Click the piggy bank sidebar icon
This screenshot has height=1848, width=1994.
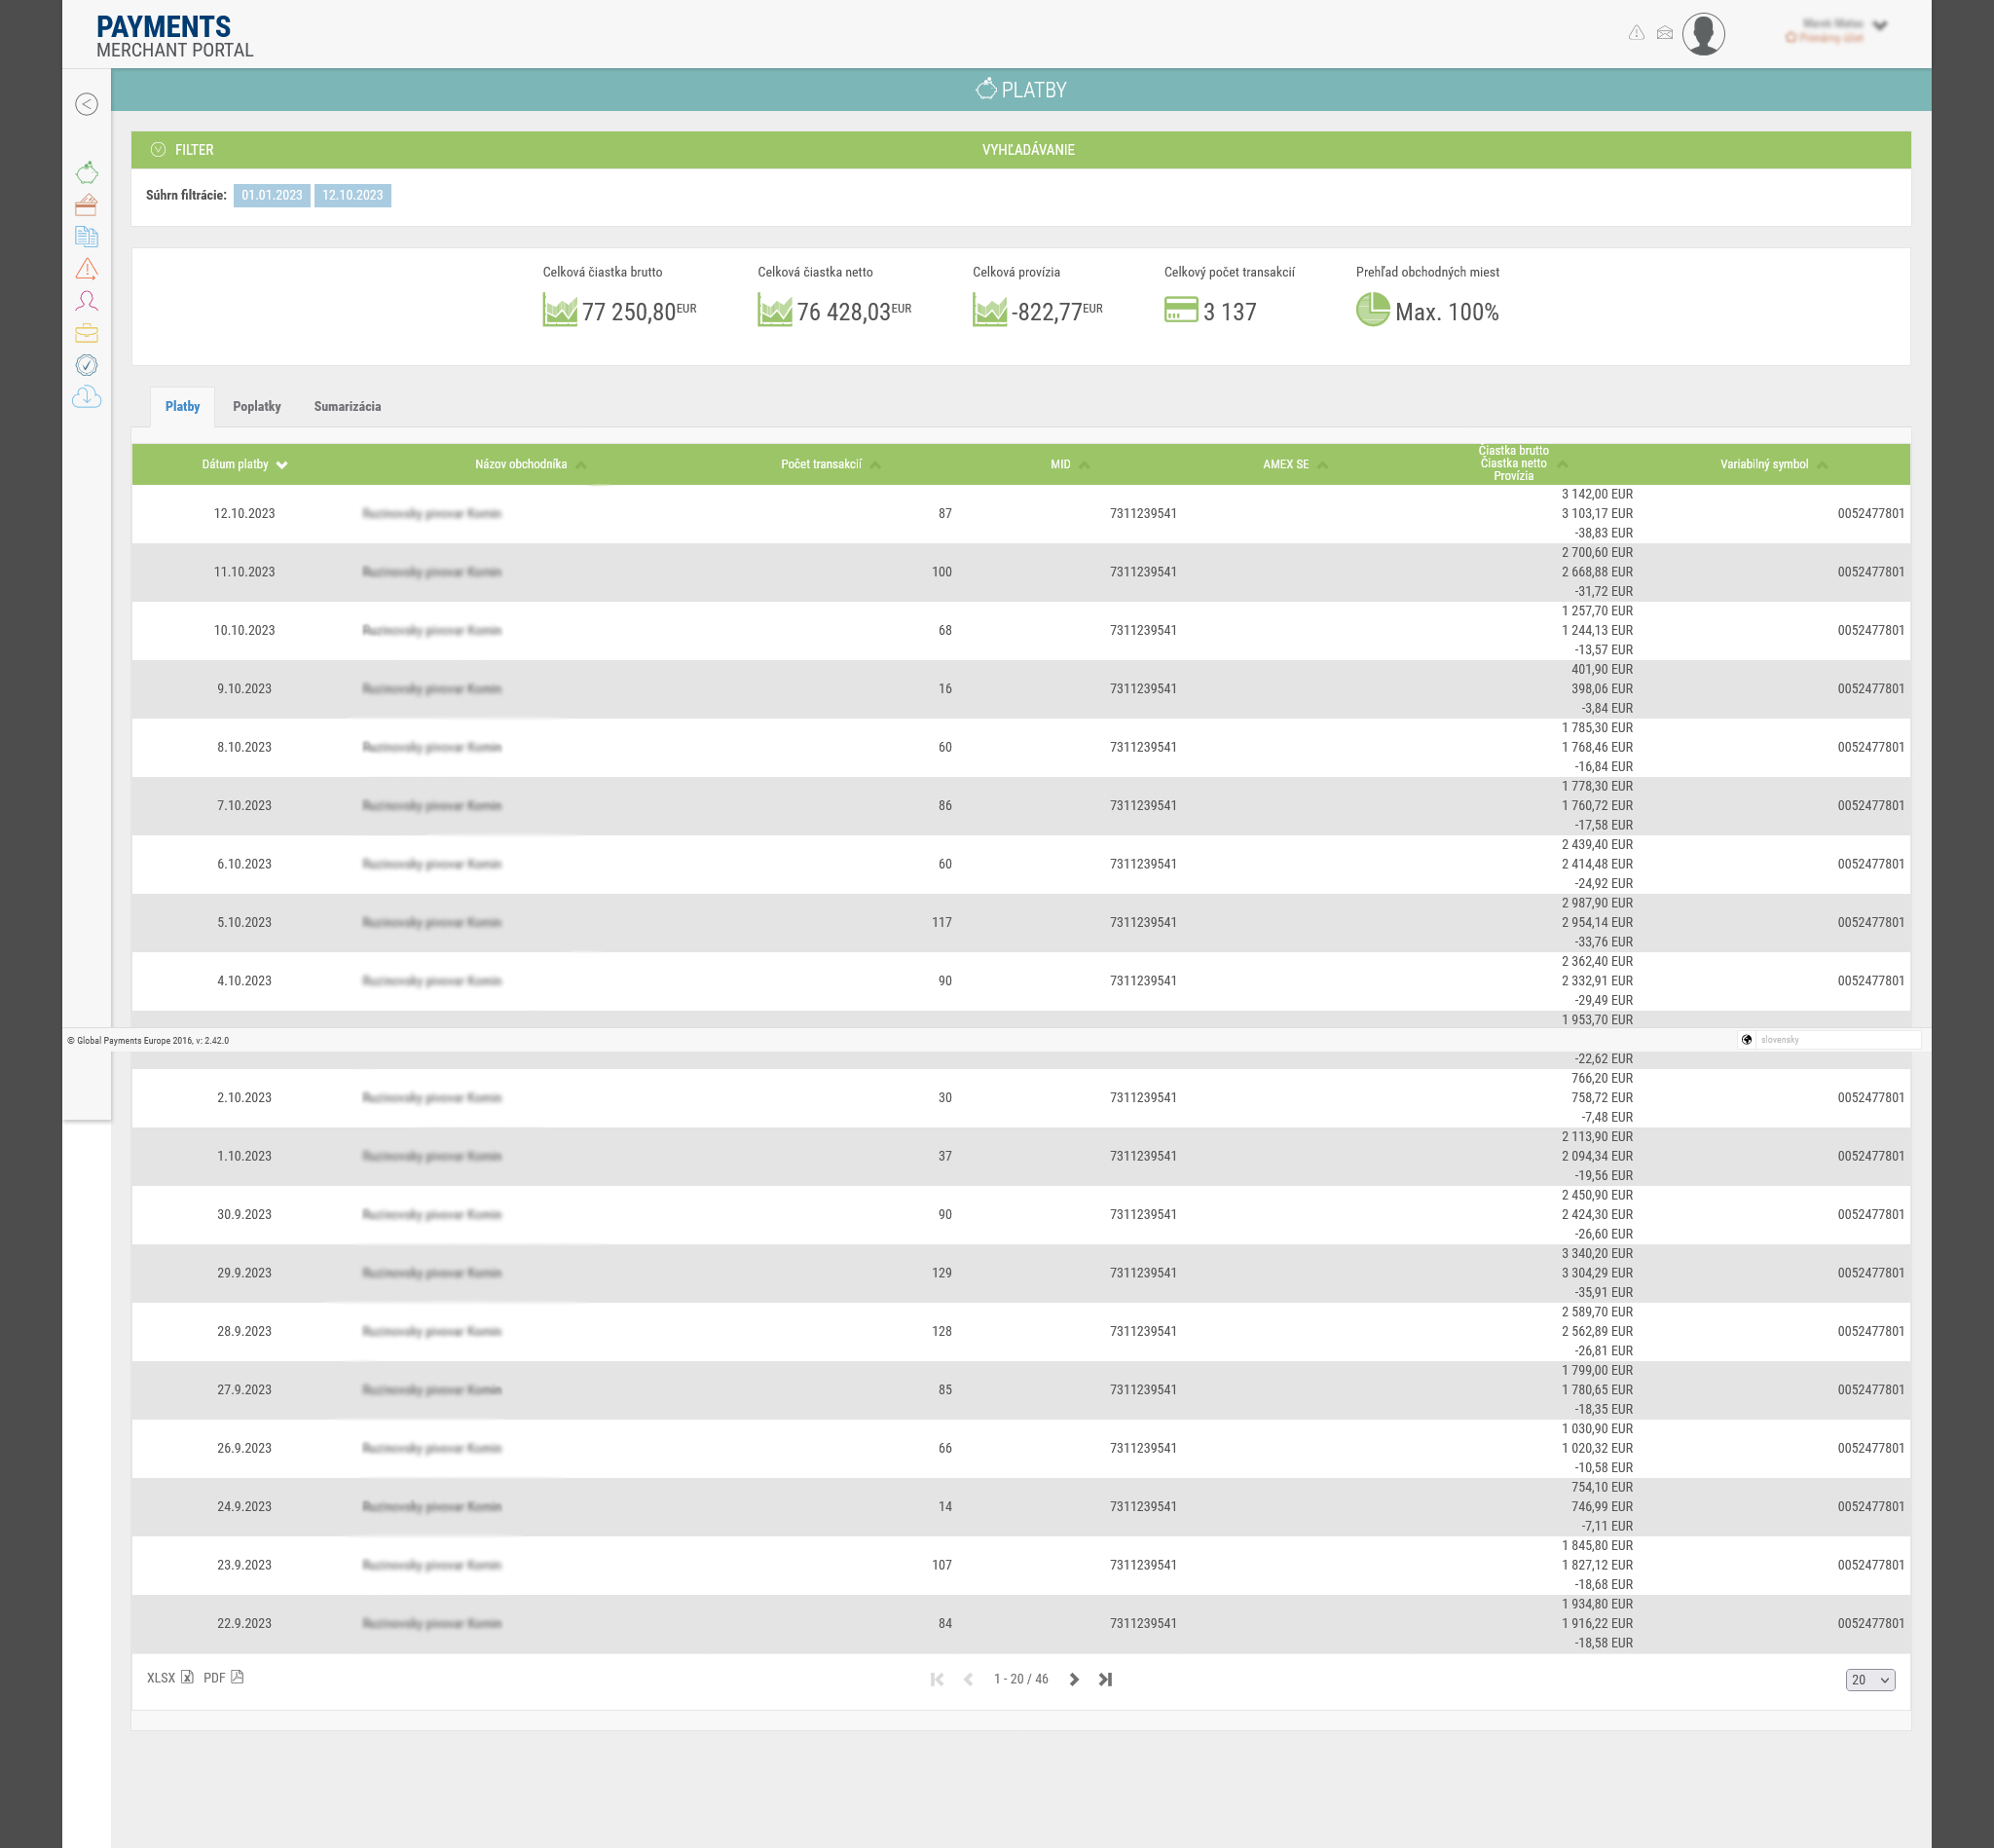point(87,173)
